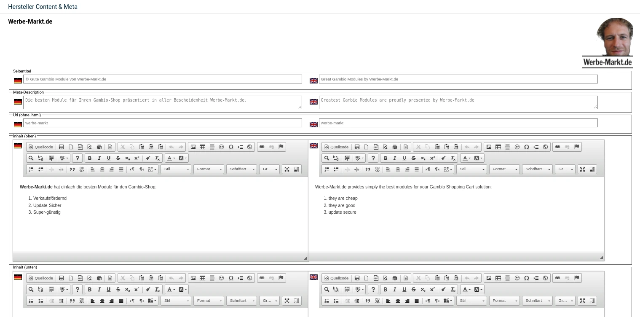Image resolution: width=640 pixels, height=317 pixels.
Task: Toggle underline in German Inhalt (unten) editor
Action: click(108, 290)
